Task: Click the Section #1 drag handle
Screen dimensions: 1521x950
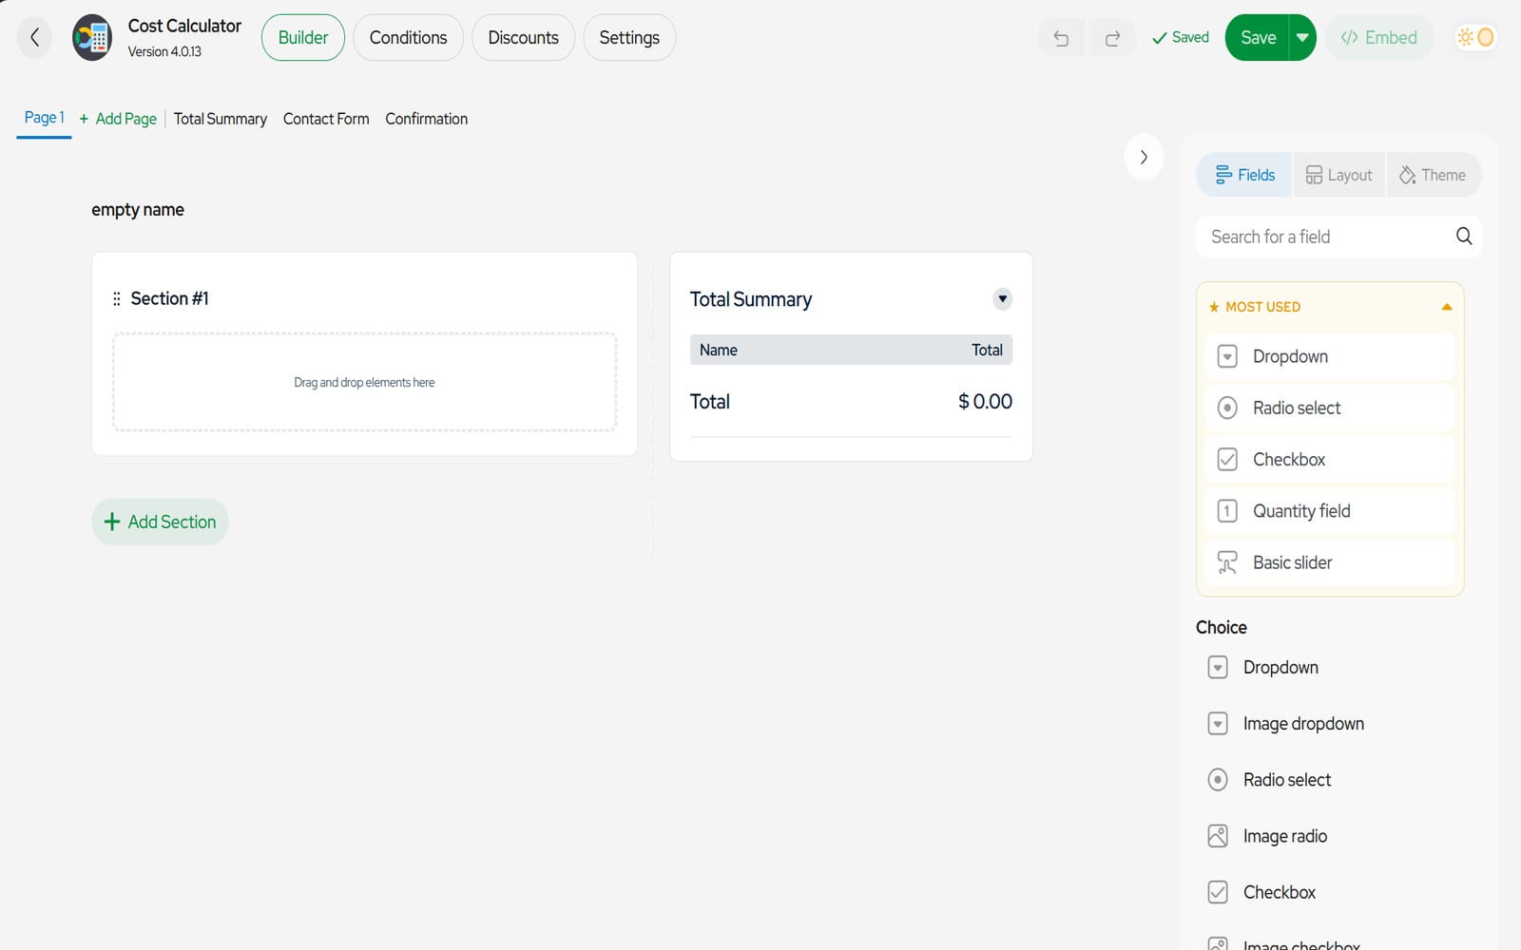Action: [x=117, y=298]
